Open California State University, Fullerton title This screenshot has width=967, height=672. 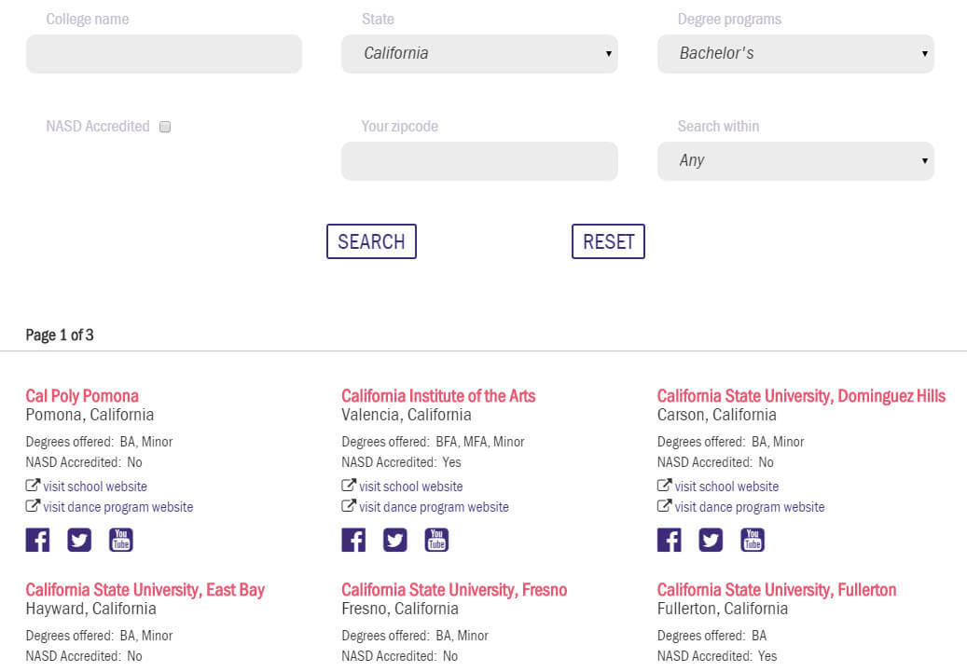[777, 590]
